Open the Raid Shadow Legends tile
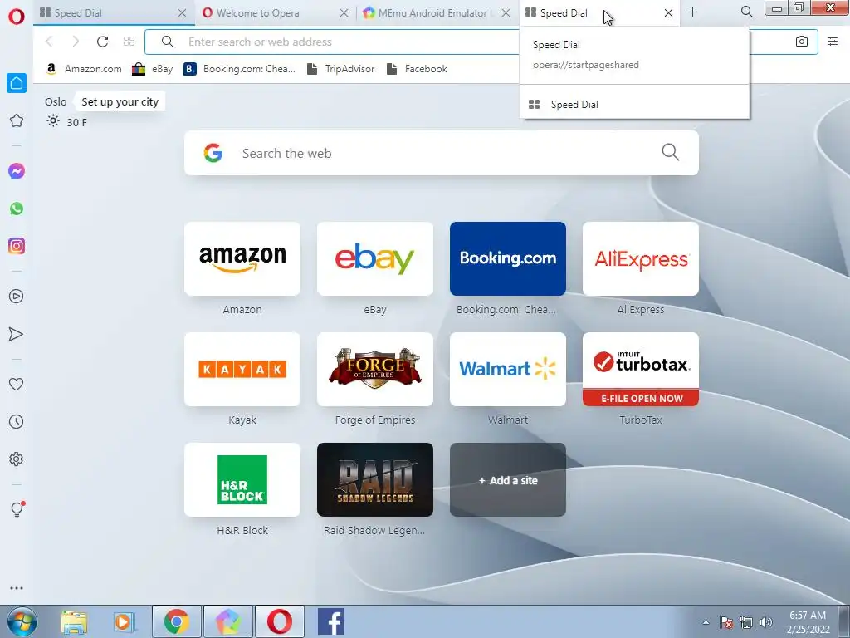 click(x=375, y=479)
